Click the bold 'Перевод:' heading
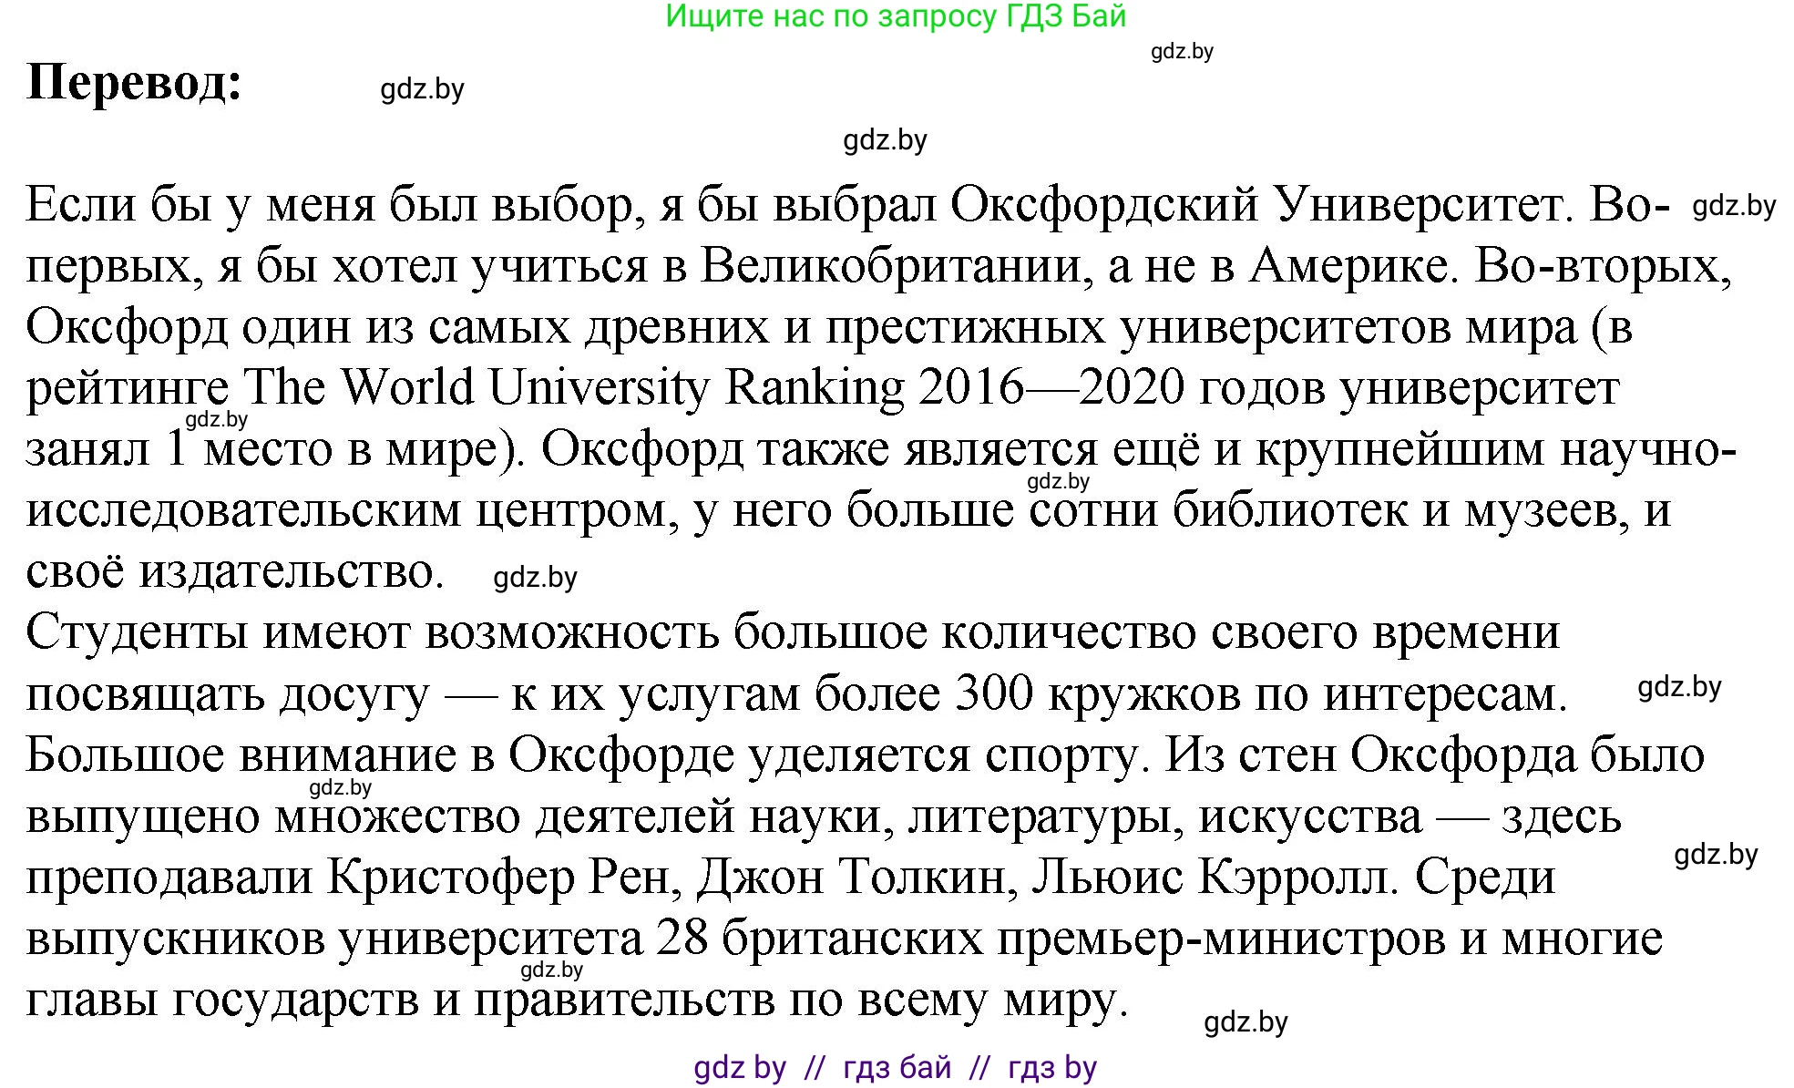This screenshot has width=1794, height=1088. [x=135, y=83]
